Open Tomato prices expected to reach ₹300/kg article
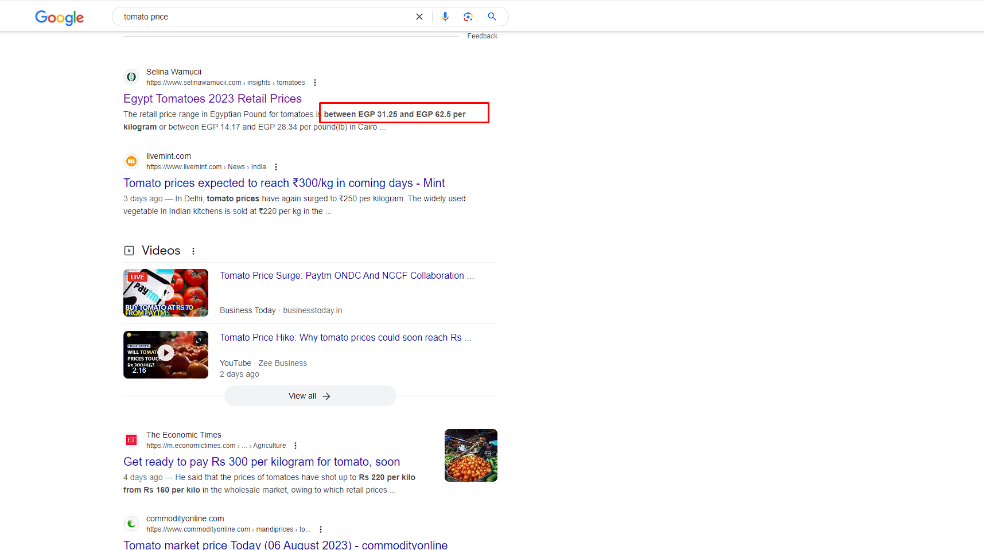Image resolution: width=984 pixels, height=550 pixels. (284, 183)
